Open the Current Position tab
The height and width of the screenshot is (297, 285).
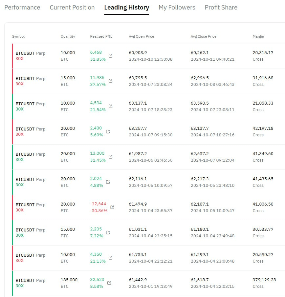click(x=72, y=8)
